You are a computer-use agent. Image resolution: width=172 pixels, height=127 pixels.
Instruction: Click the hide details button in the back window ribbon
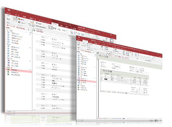tap(41, 27)
